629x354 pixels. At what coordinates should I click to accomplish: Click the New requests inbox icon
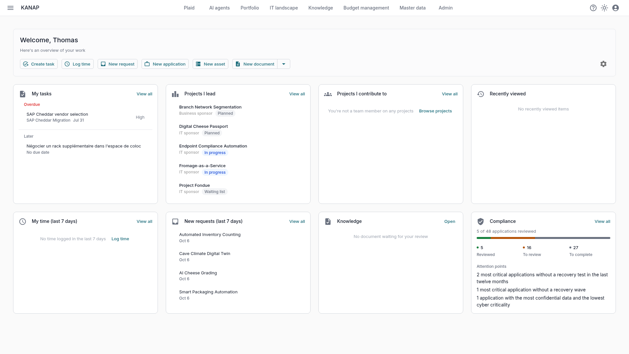pyautogui.click(x=175, y=222)
